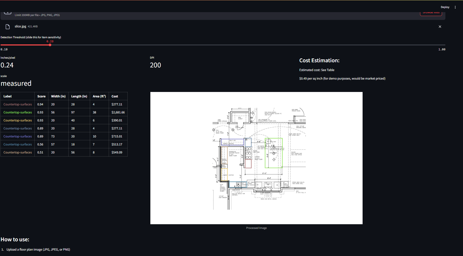463x256 pixels.
Task: Select the green Countertop-surfaces label in the table
Action: [x=17, y=112]
